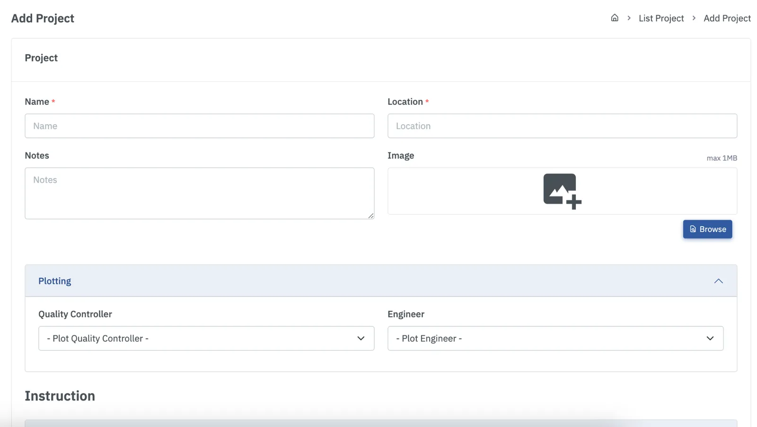Open the List Project breadcrumb link
The width and height of the screenshot is (757, 427).
pyautogui.click(x=661, y=18)
